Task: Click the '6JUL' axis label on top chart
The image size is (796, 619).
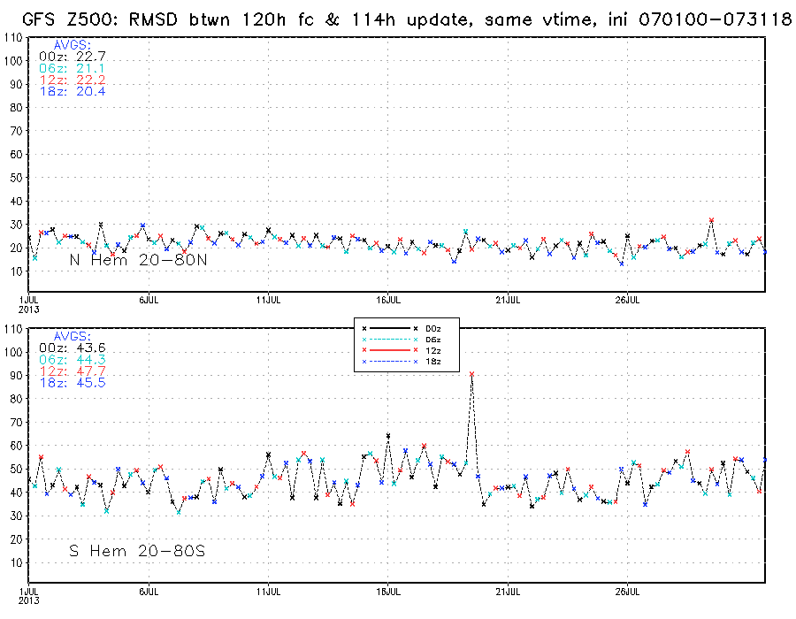Action: [x=149, y=300]
